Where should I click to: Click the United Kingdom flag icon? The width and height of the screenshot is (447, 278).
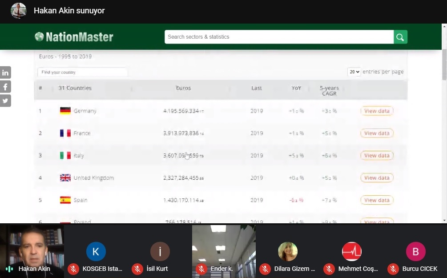65,177
